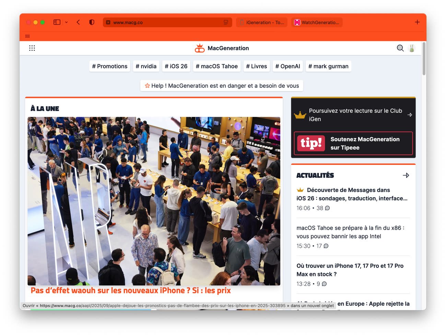446x336 pixels.
Task: Open the sidebar options dropdown chevron
Action: tap(66, 22)
